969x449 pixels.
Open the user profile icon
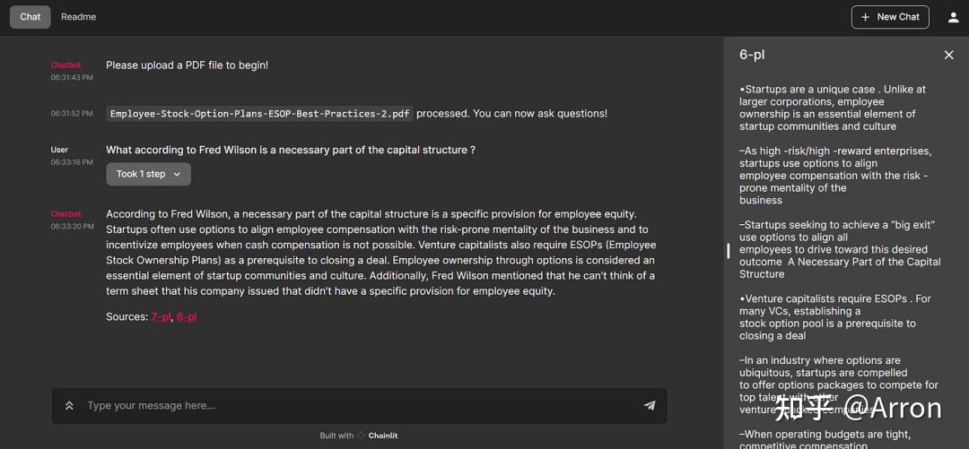(x=953, y=17)
